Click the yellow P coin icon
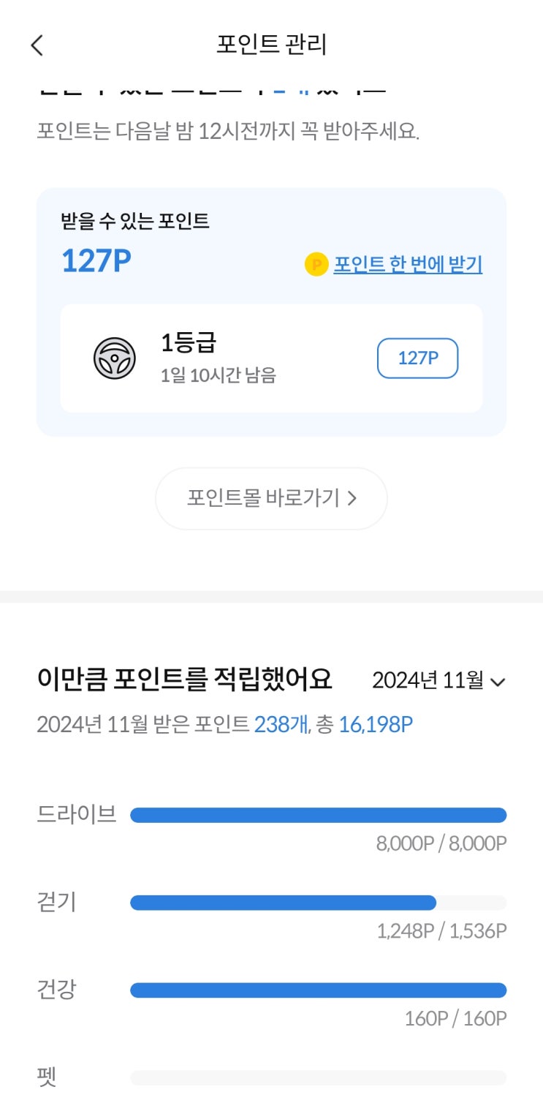 click(316, 264)
